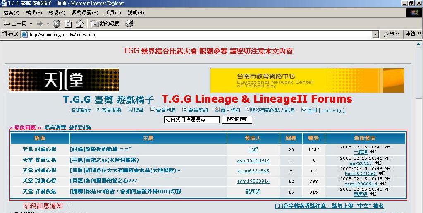Click the 開始搜尋 button
423x213 pixels.
pyautogui.click(x=237, y=120)
